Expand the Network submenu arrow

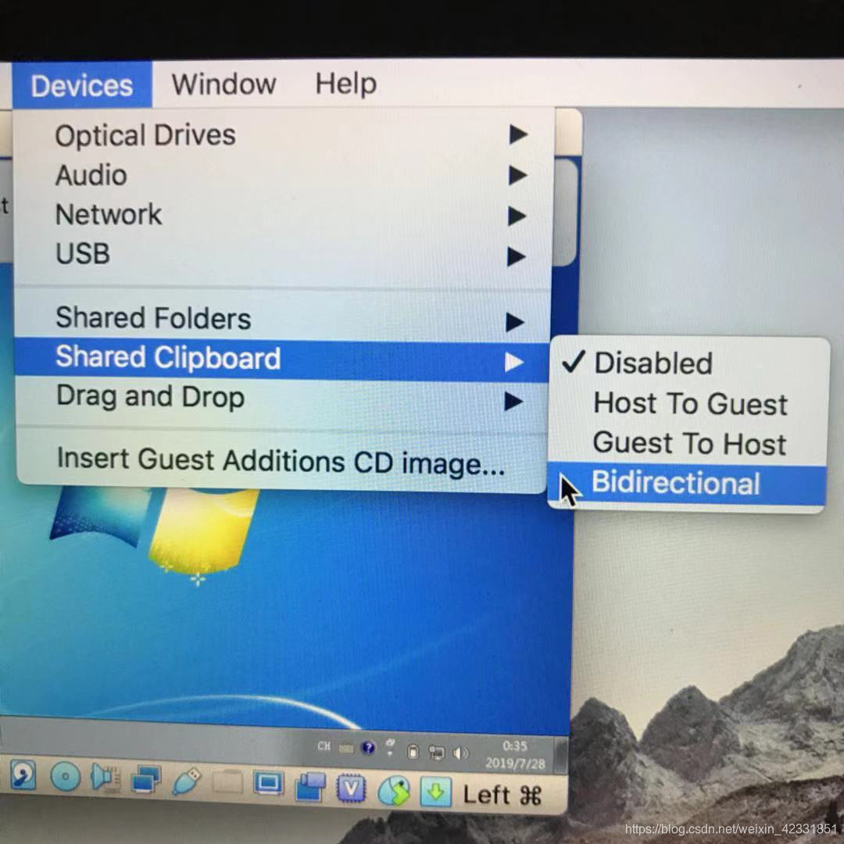517,216
